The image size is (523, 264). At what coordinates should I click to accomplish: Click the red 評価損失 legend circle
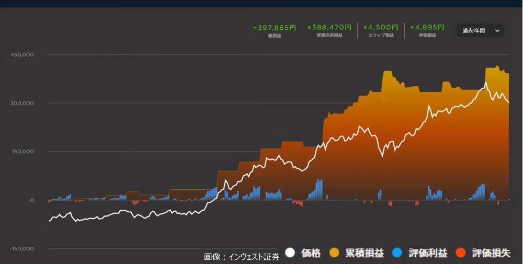pyautogui.click(x=461, y=254)
